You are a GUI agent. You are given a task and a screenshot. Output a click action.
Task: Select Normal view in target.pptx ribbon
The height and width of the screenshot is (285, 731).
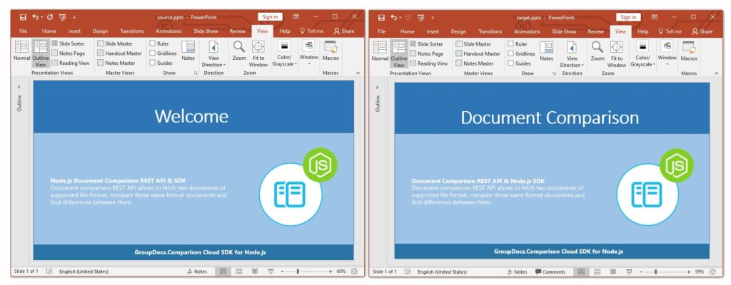[x=380, y=51]
